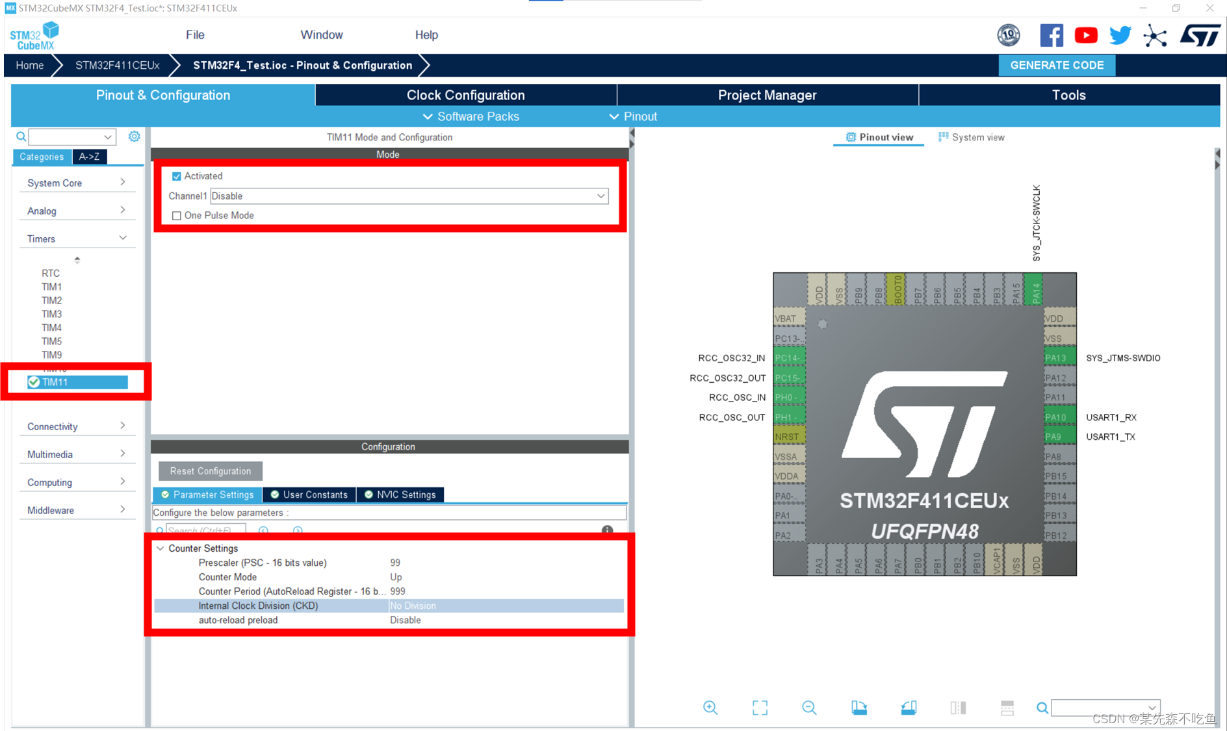
Task: Click the Internal Clock Division No Division value
Action: [x=413, y=606]
